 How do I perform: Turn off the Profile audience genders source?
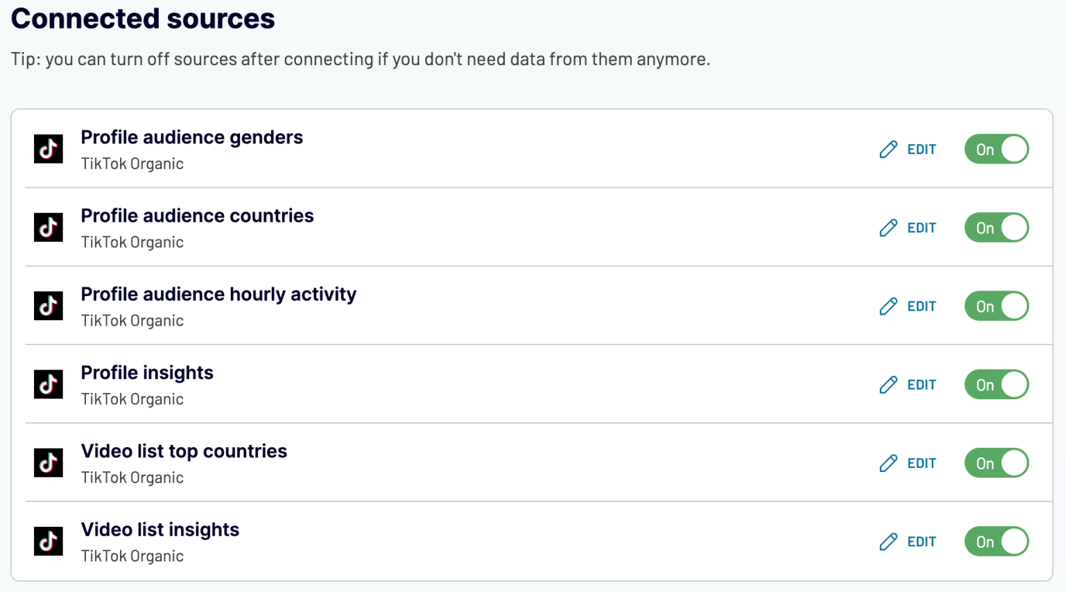[x=996, y=148]
